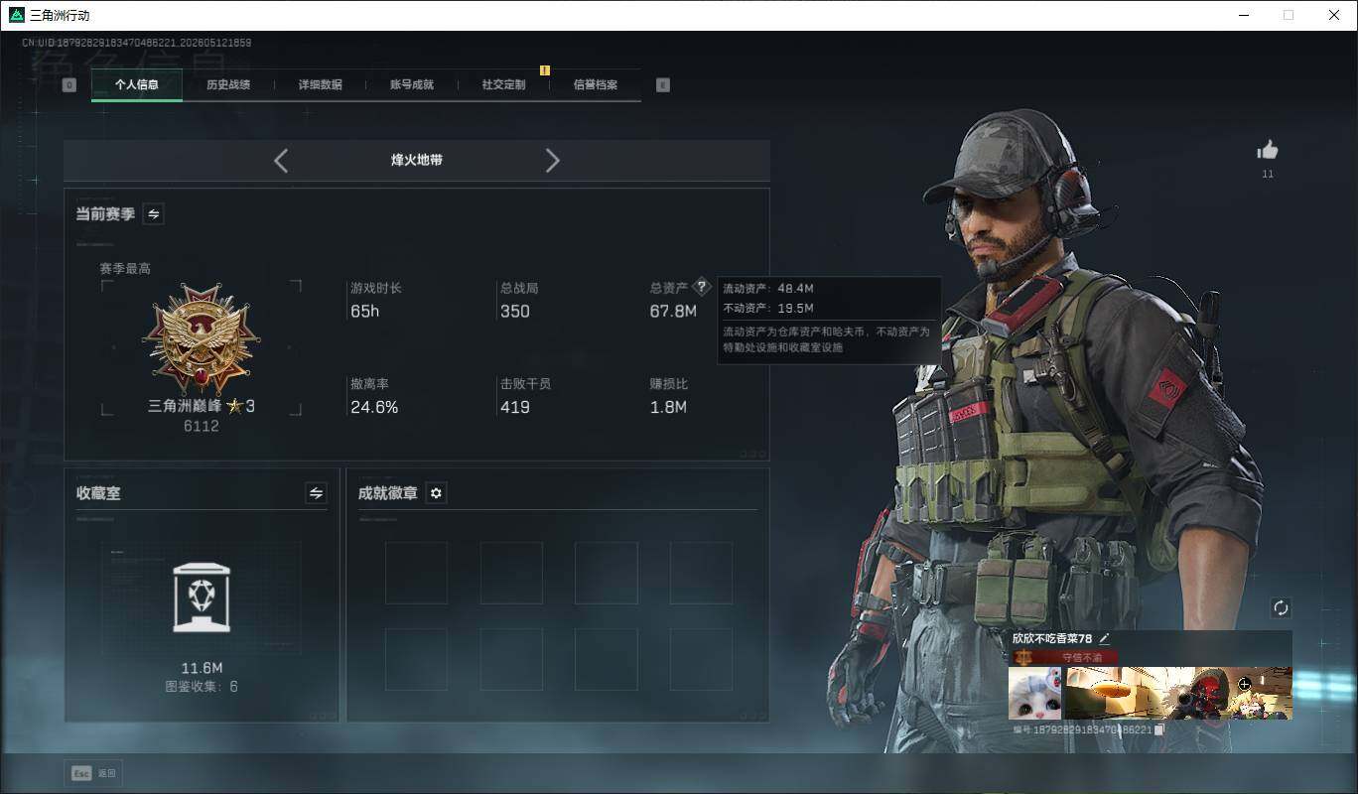Open the 社交定制 tab

503,85
